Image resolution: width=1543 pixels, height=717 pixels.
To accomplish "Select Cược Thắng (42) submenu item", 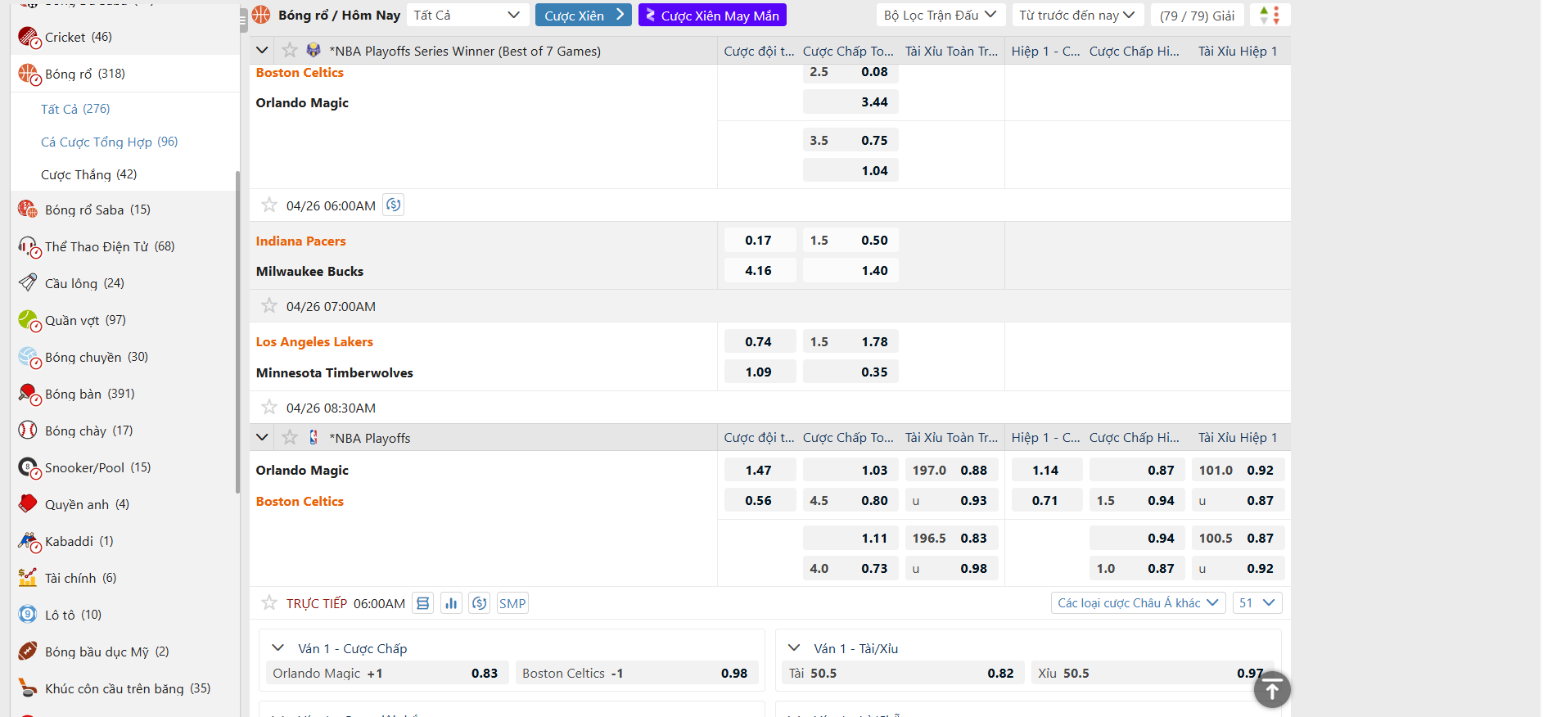I will tap(89, 174).
